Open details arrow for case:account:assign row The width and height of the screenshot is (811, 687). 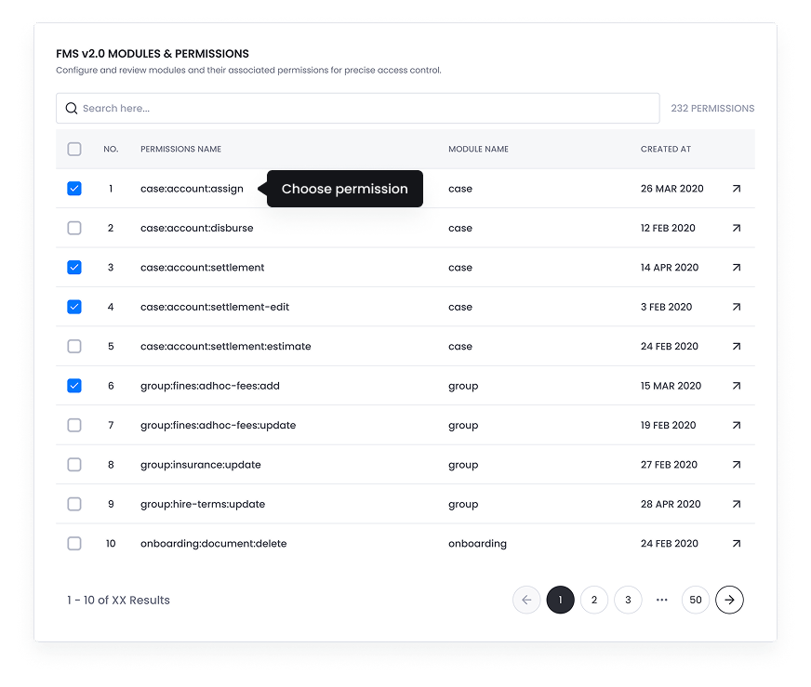[x=736, y=189]
